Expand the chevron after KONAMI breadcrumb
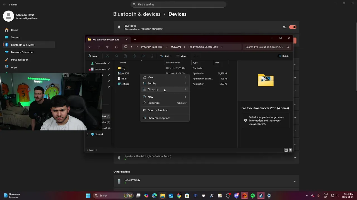The image size is (357, 200). (185, 47)
